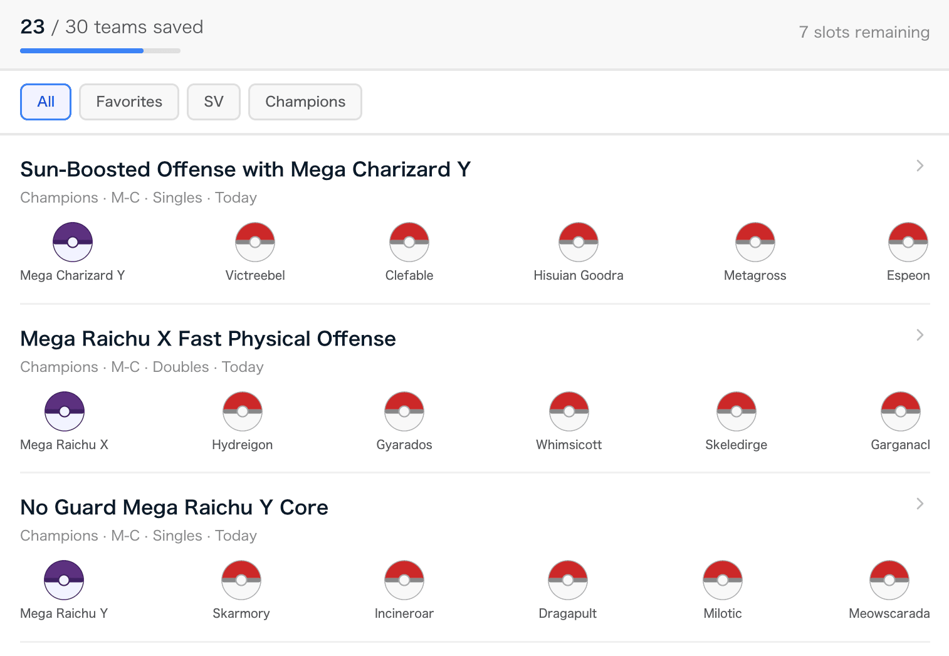
Task: Click the Milotic pokeball icon
Action: click(723, 579)
